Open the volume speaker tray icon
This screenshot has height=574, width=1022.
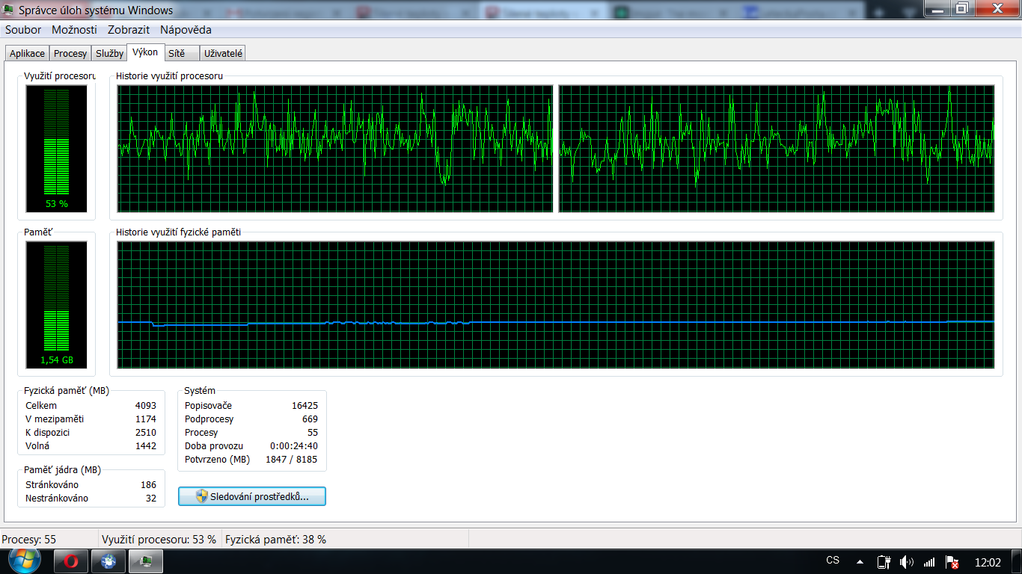tap(906, 561)
